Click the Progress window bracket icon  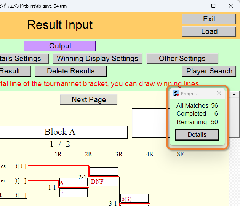click(x=176, y=93)
